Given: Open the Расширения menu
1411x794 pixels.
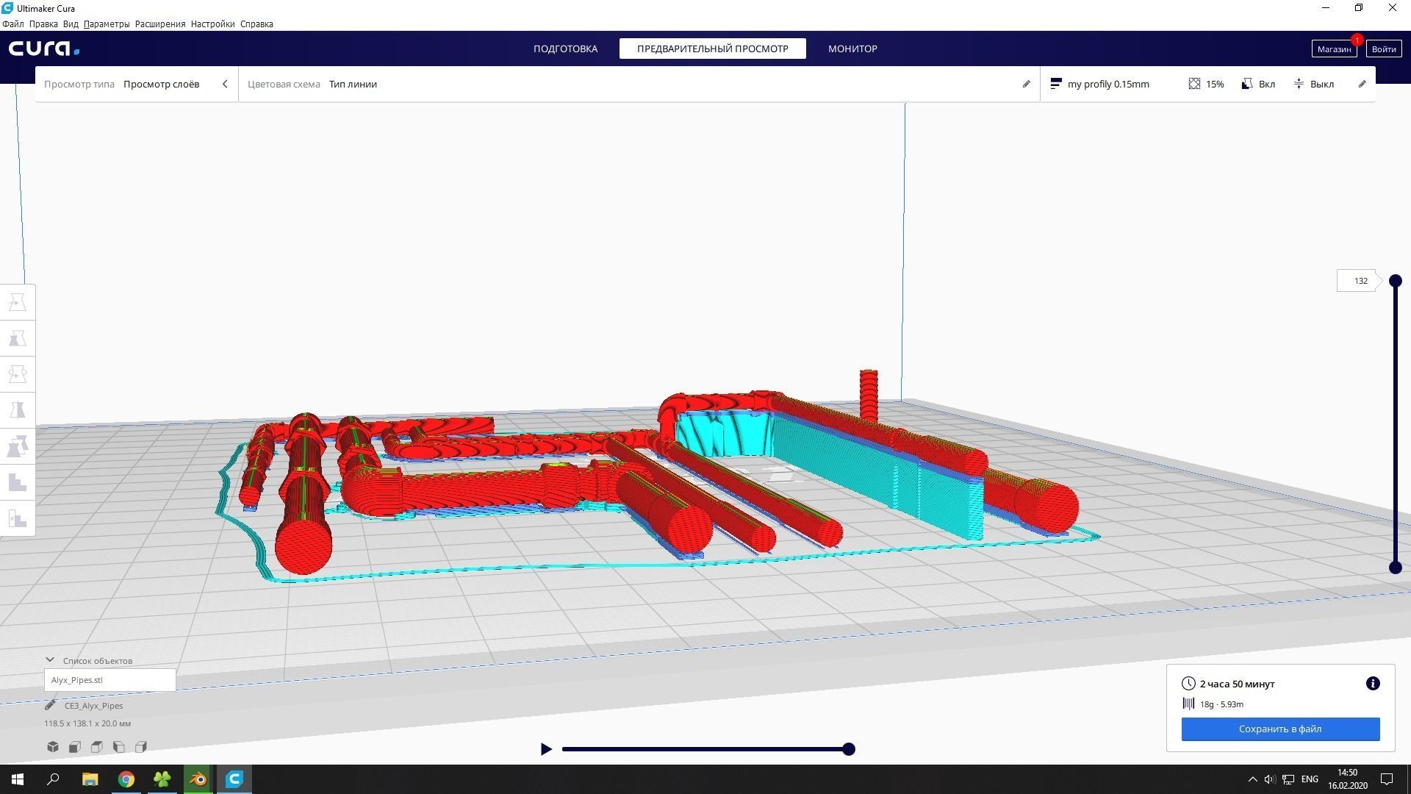Looking at the screenshot, I should coord(159,24).
